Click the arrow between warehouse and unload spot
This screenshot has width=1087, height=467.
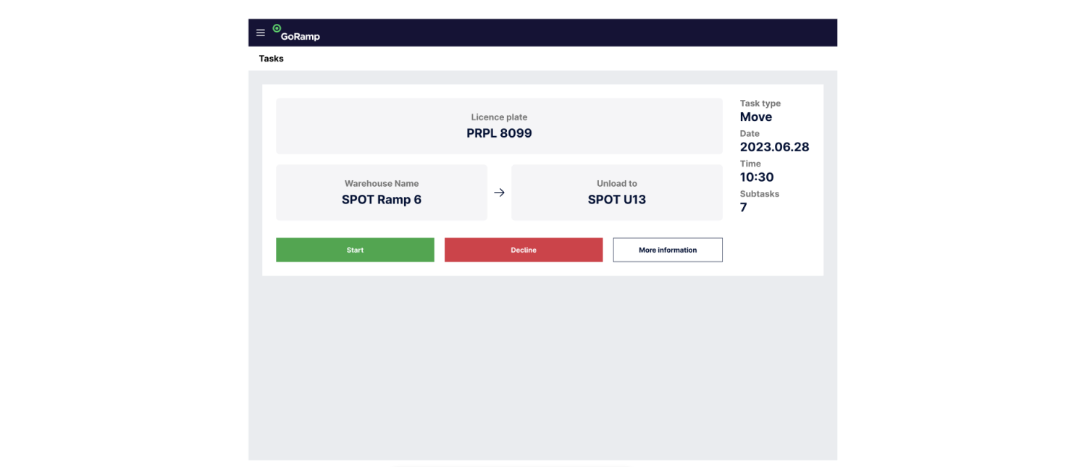point(499,193)
